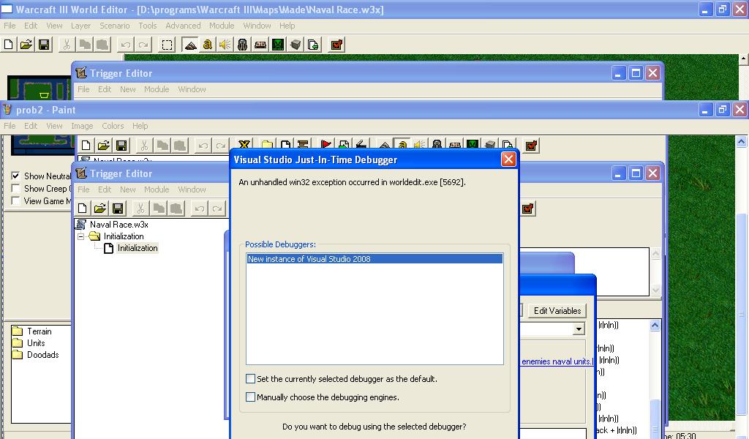
Task: Select the Initialization trigger item
Action: 138,248
